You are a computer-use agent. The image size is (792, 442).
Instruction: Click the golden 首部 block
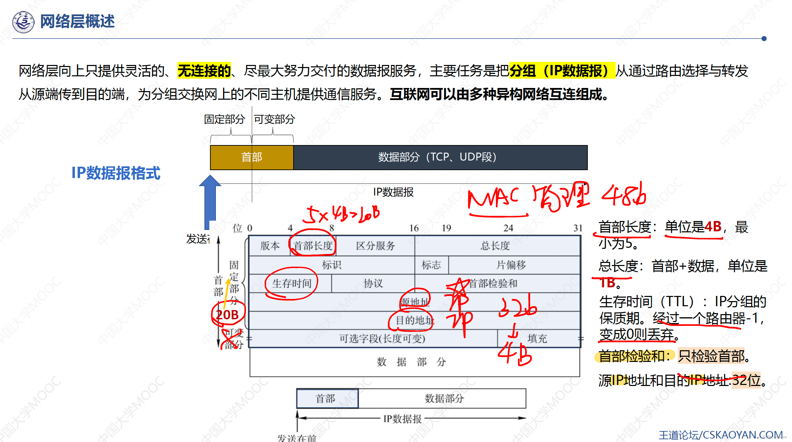(252, 157)
